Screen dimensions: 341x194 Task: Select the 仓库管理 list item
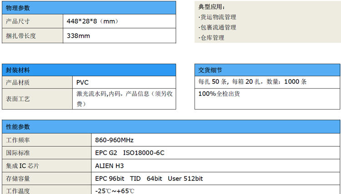(x=212, y=38)
